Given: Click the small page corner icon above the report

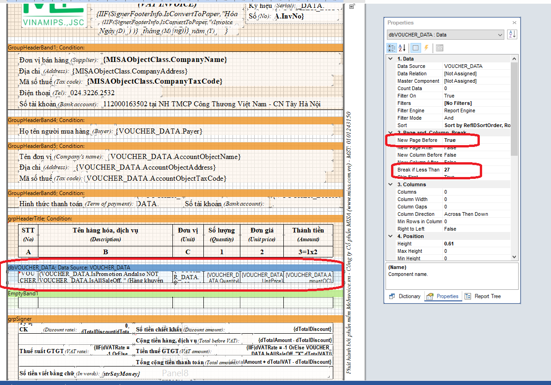Looking at the screenshot, I should coord(352,6).
